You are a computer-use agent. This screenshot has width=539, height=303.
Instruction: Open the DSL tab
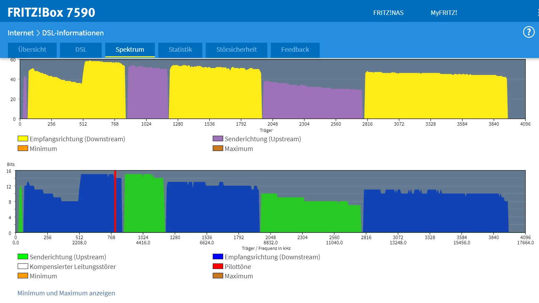pyautogui.click(x=81, y=50)
